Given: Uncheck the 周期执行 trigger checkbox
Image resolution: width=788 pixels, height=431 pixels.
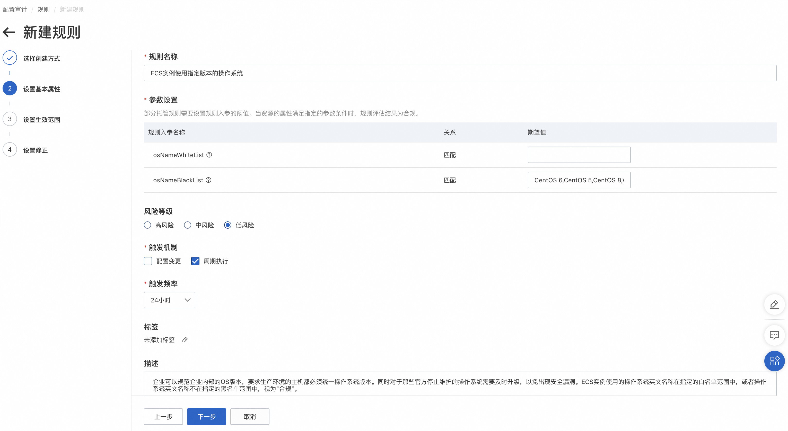Looking at the screenshot, I should click(x=195, y=261).
